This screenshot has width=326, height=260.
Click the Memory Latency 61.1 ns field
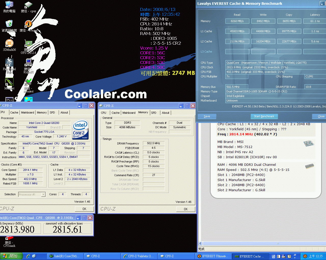(315, 21)
